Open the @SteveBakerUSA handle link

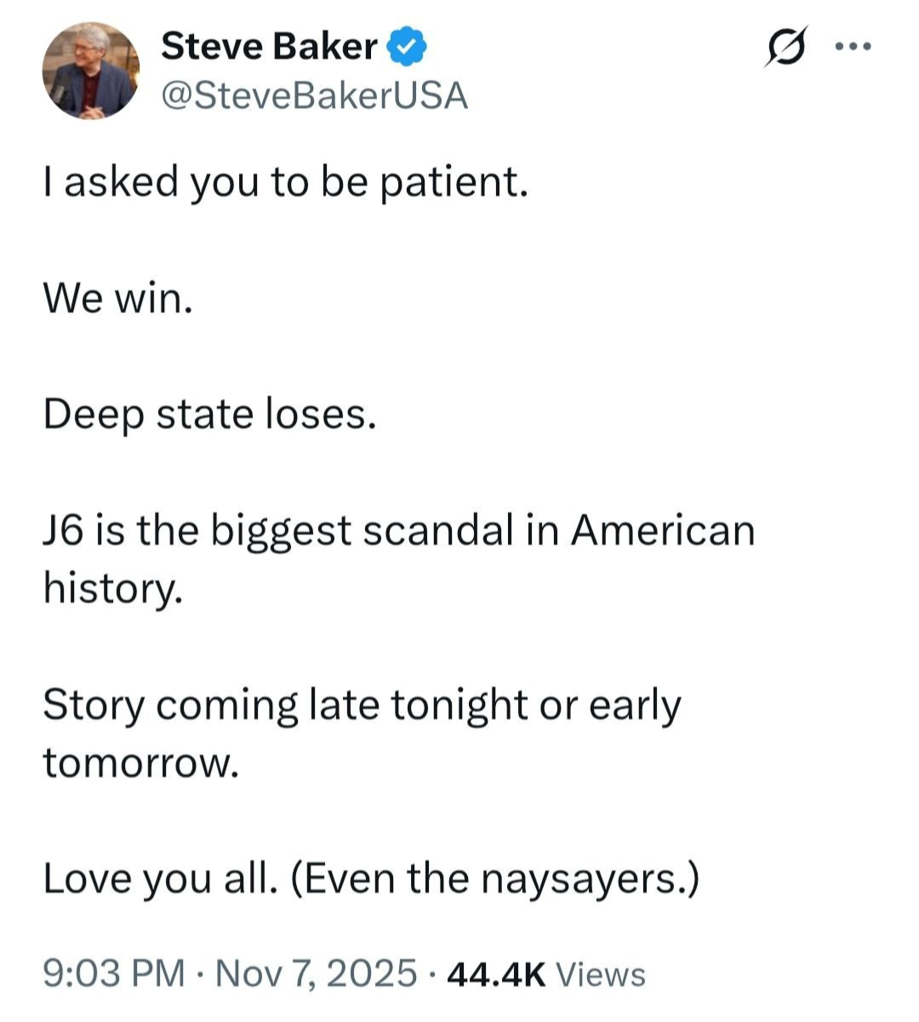[314, 96]
